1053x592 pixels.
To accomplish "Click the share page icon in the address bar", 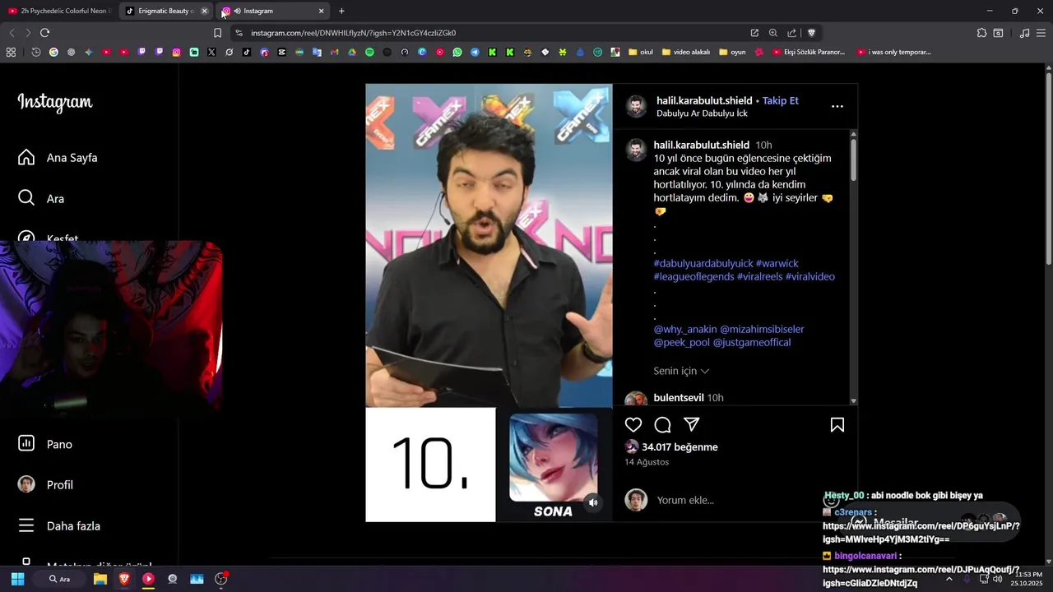I will coord(792,33).
